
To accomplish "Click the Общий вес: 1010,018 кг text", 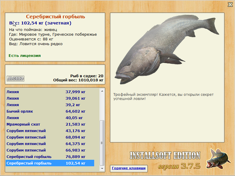I will tap(78, 80).
